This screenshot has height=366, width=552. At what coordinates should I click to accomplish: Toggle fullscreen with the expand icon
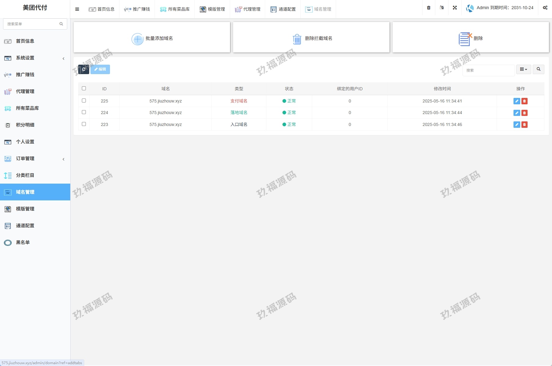(455, 8)
